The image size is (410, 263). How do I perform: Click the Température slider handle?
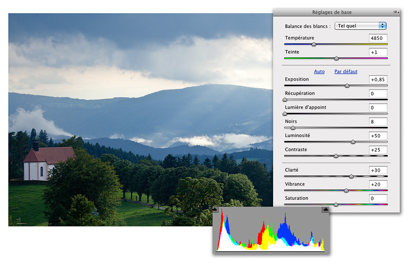click(314, 44)
